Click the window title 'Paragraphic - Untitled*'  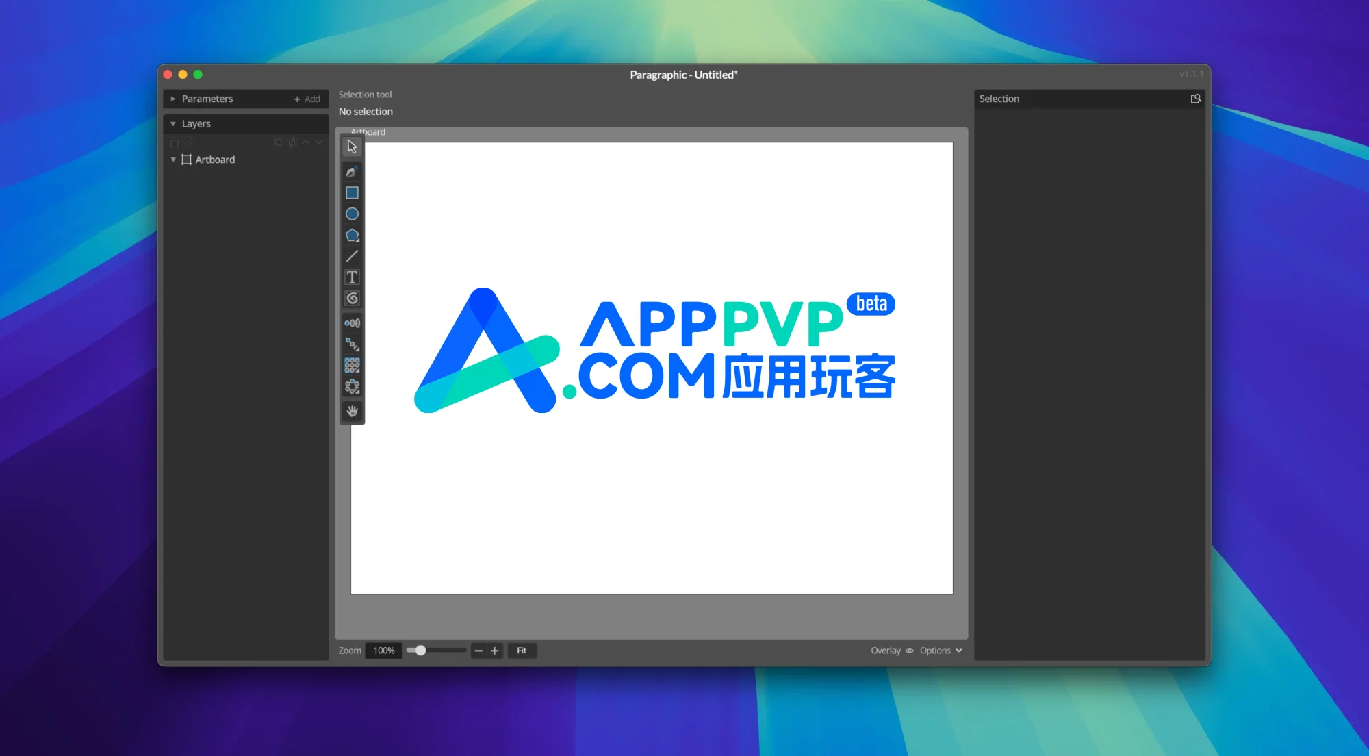coord(684,75)
